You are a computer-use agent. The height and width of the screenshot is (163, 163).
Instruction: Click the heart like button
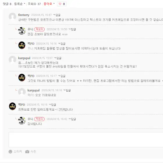tap(62, 4)
